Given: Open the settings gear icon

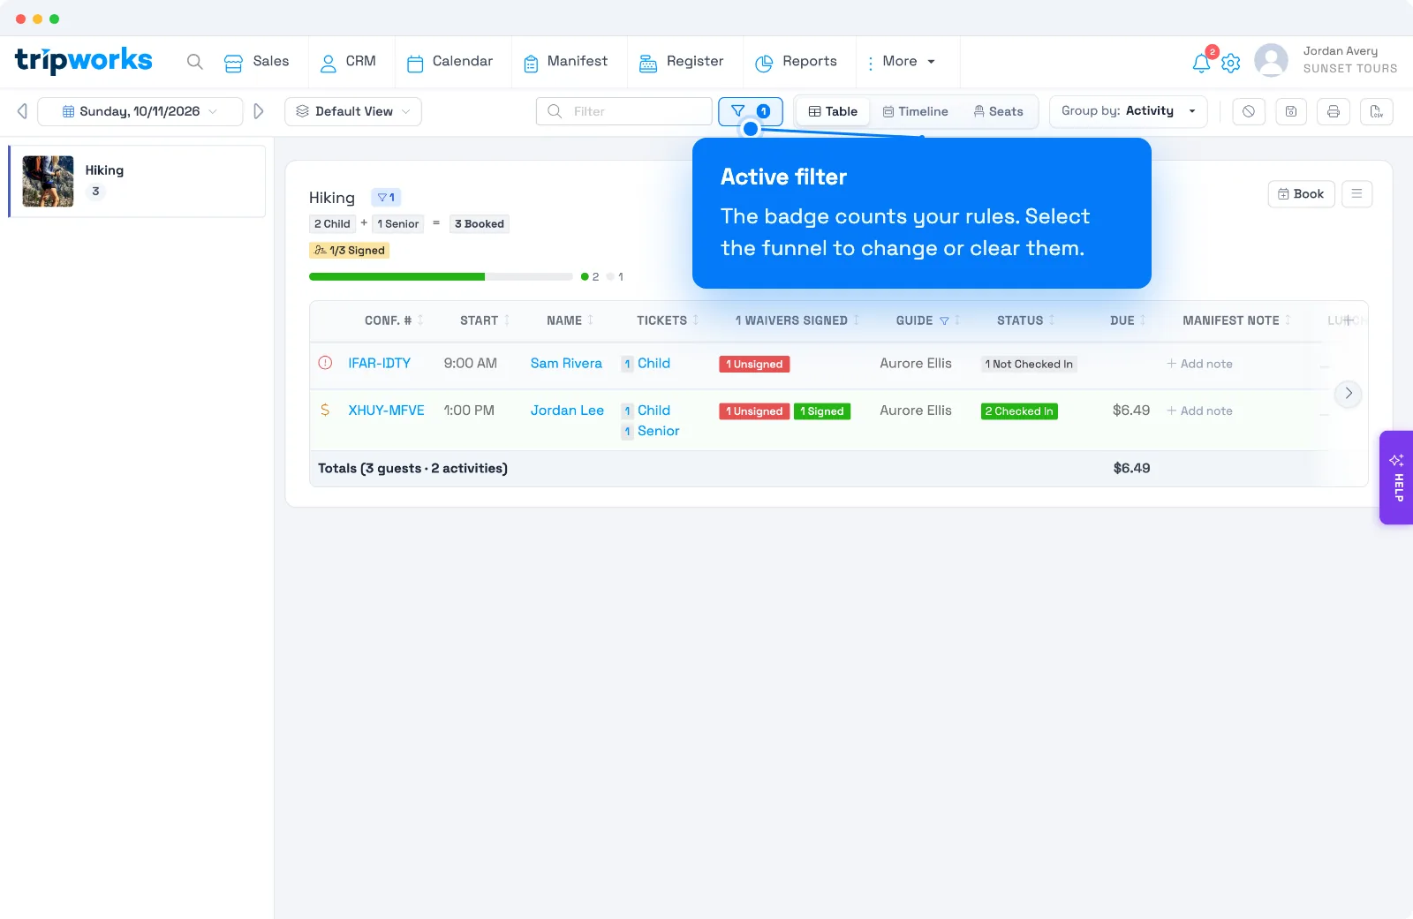Looking at the screenshot, I should [x=1231, y=63].
